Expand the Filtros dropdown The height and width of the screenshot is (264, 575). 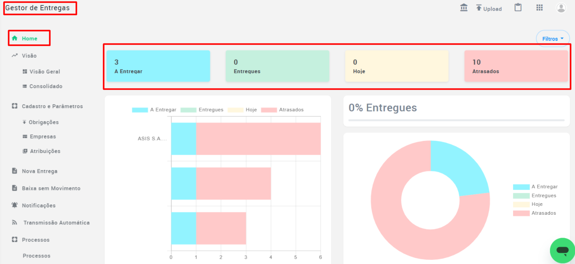pyautogui.click(x=553, y=38)
